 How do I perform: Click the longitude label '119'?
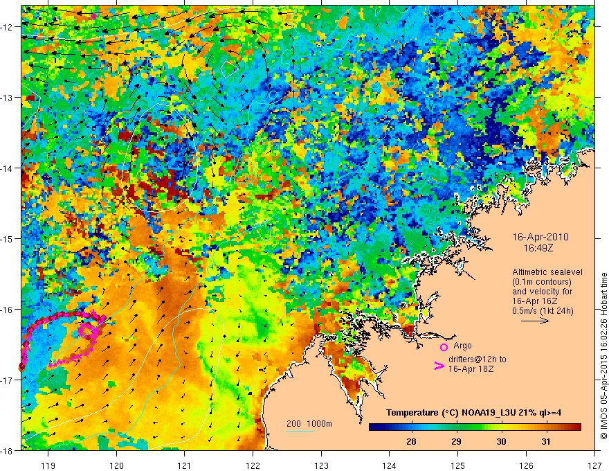click(48, 465)
